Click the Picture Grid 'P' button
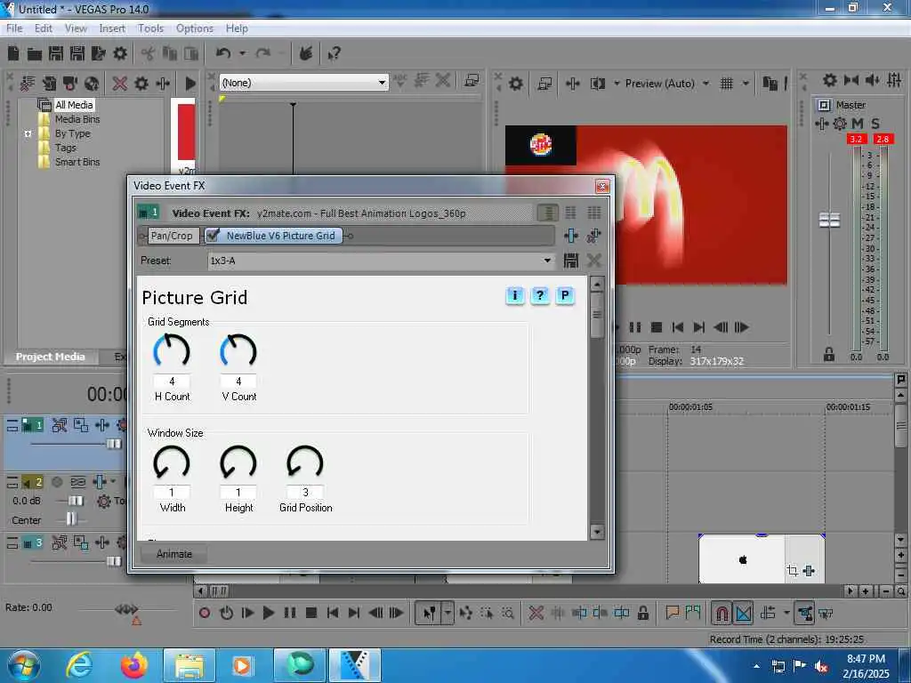This screenshot has height=683, width=911. (565, 295)
